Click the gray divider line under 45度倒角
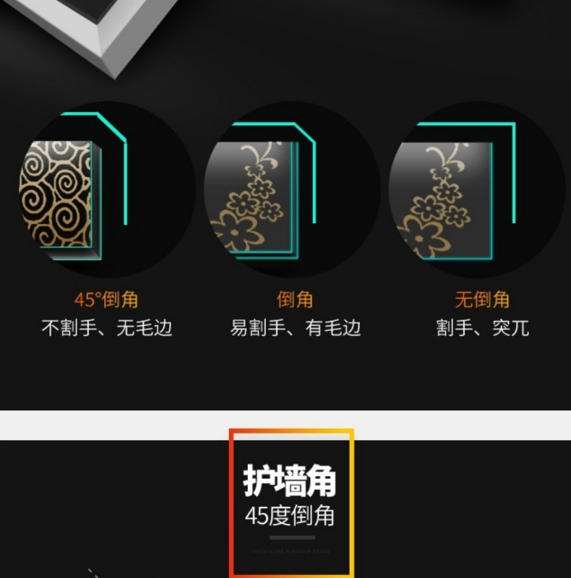Screen dimensions: 571x578 pos(292,538)
